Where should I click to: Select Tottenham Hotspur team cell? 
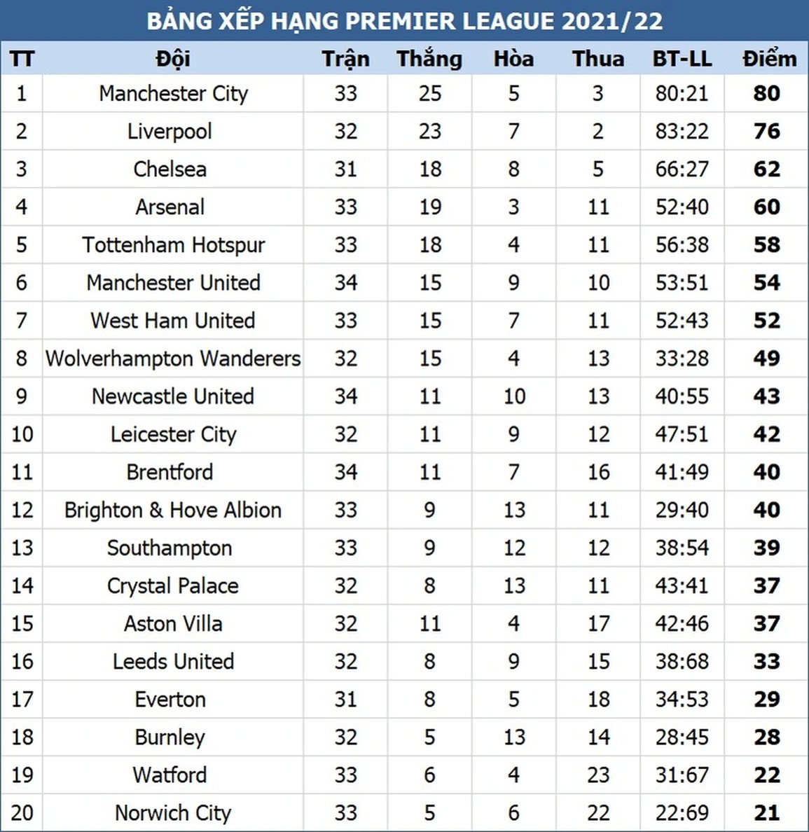173,244
